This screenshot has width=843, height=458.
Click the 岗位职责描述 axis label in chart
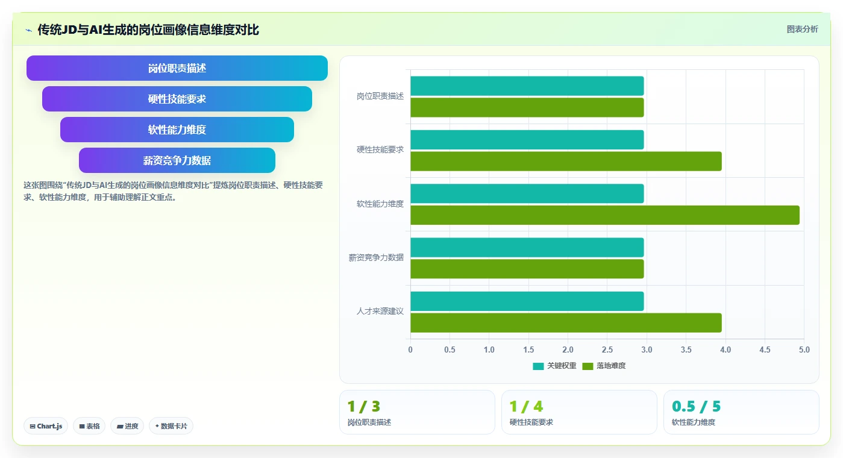[380, 96]
